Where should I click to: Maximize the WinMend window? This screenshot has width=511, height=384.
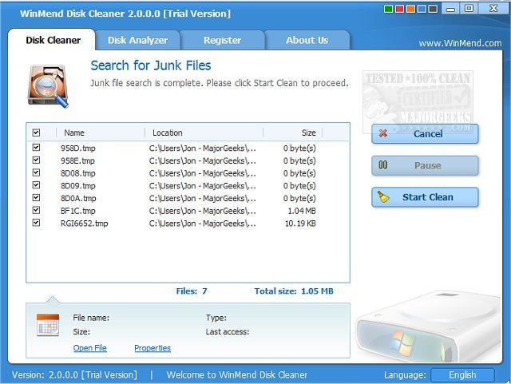click(x=469, y=9)
